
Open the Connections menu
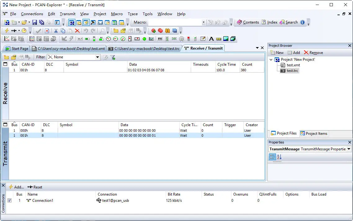pyautogui.click(x=32, y=14)
